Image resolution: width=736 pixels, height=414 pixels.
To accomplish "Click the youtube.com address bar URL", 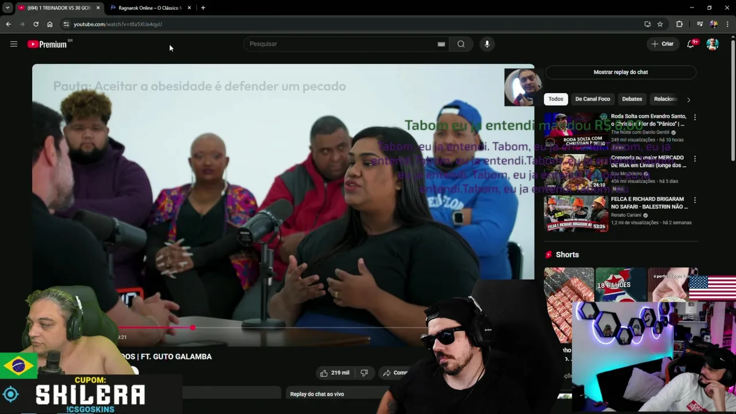I will pos(118,24).
